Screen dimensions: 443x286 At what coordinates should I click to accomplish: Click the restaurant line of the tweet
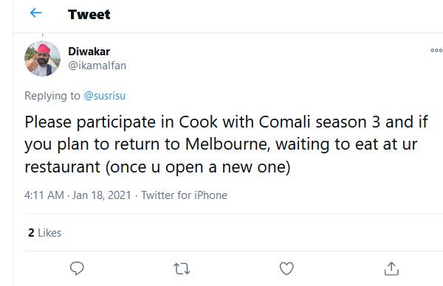[157, 167]
